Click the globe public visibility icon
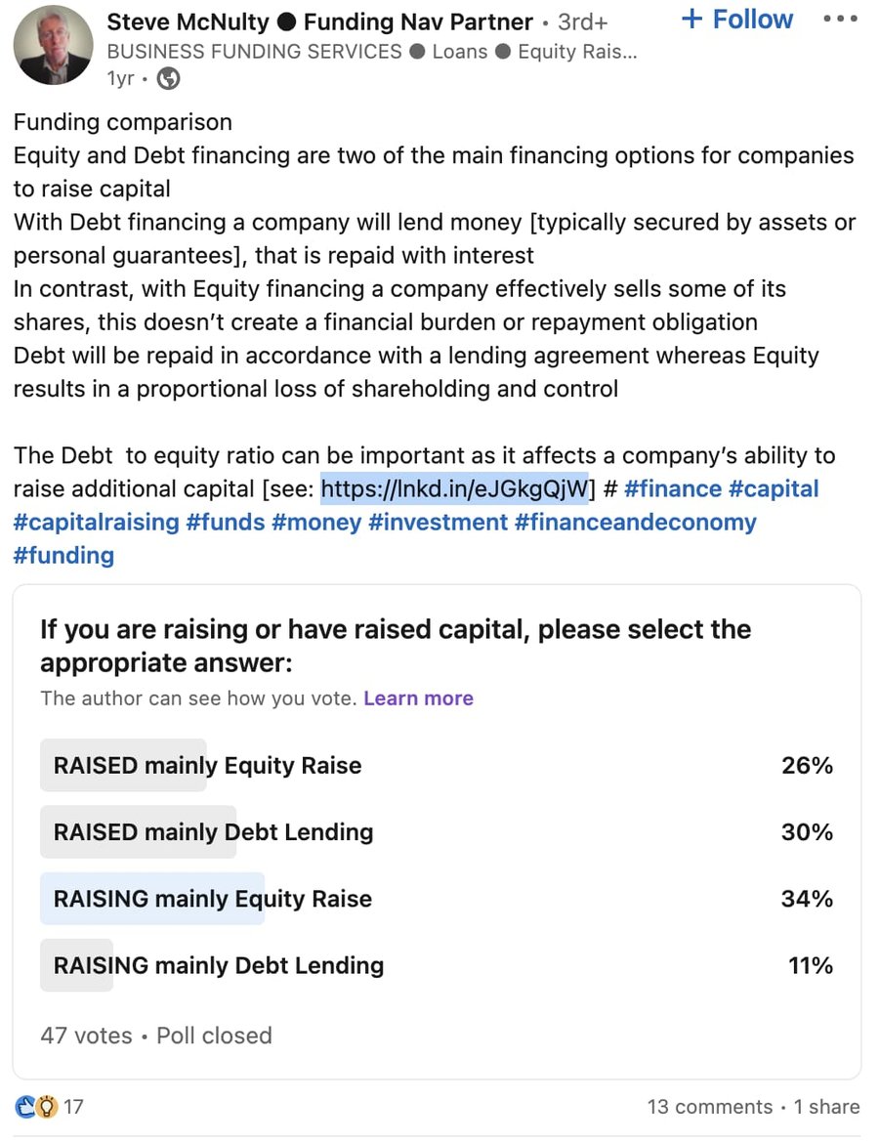 click(168, 79)
